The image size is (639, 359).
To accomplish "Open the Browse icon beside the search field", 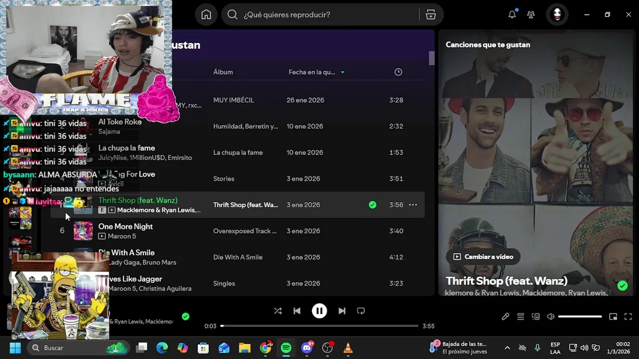I will [x=431, y=14].
